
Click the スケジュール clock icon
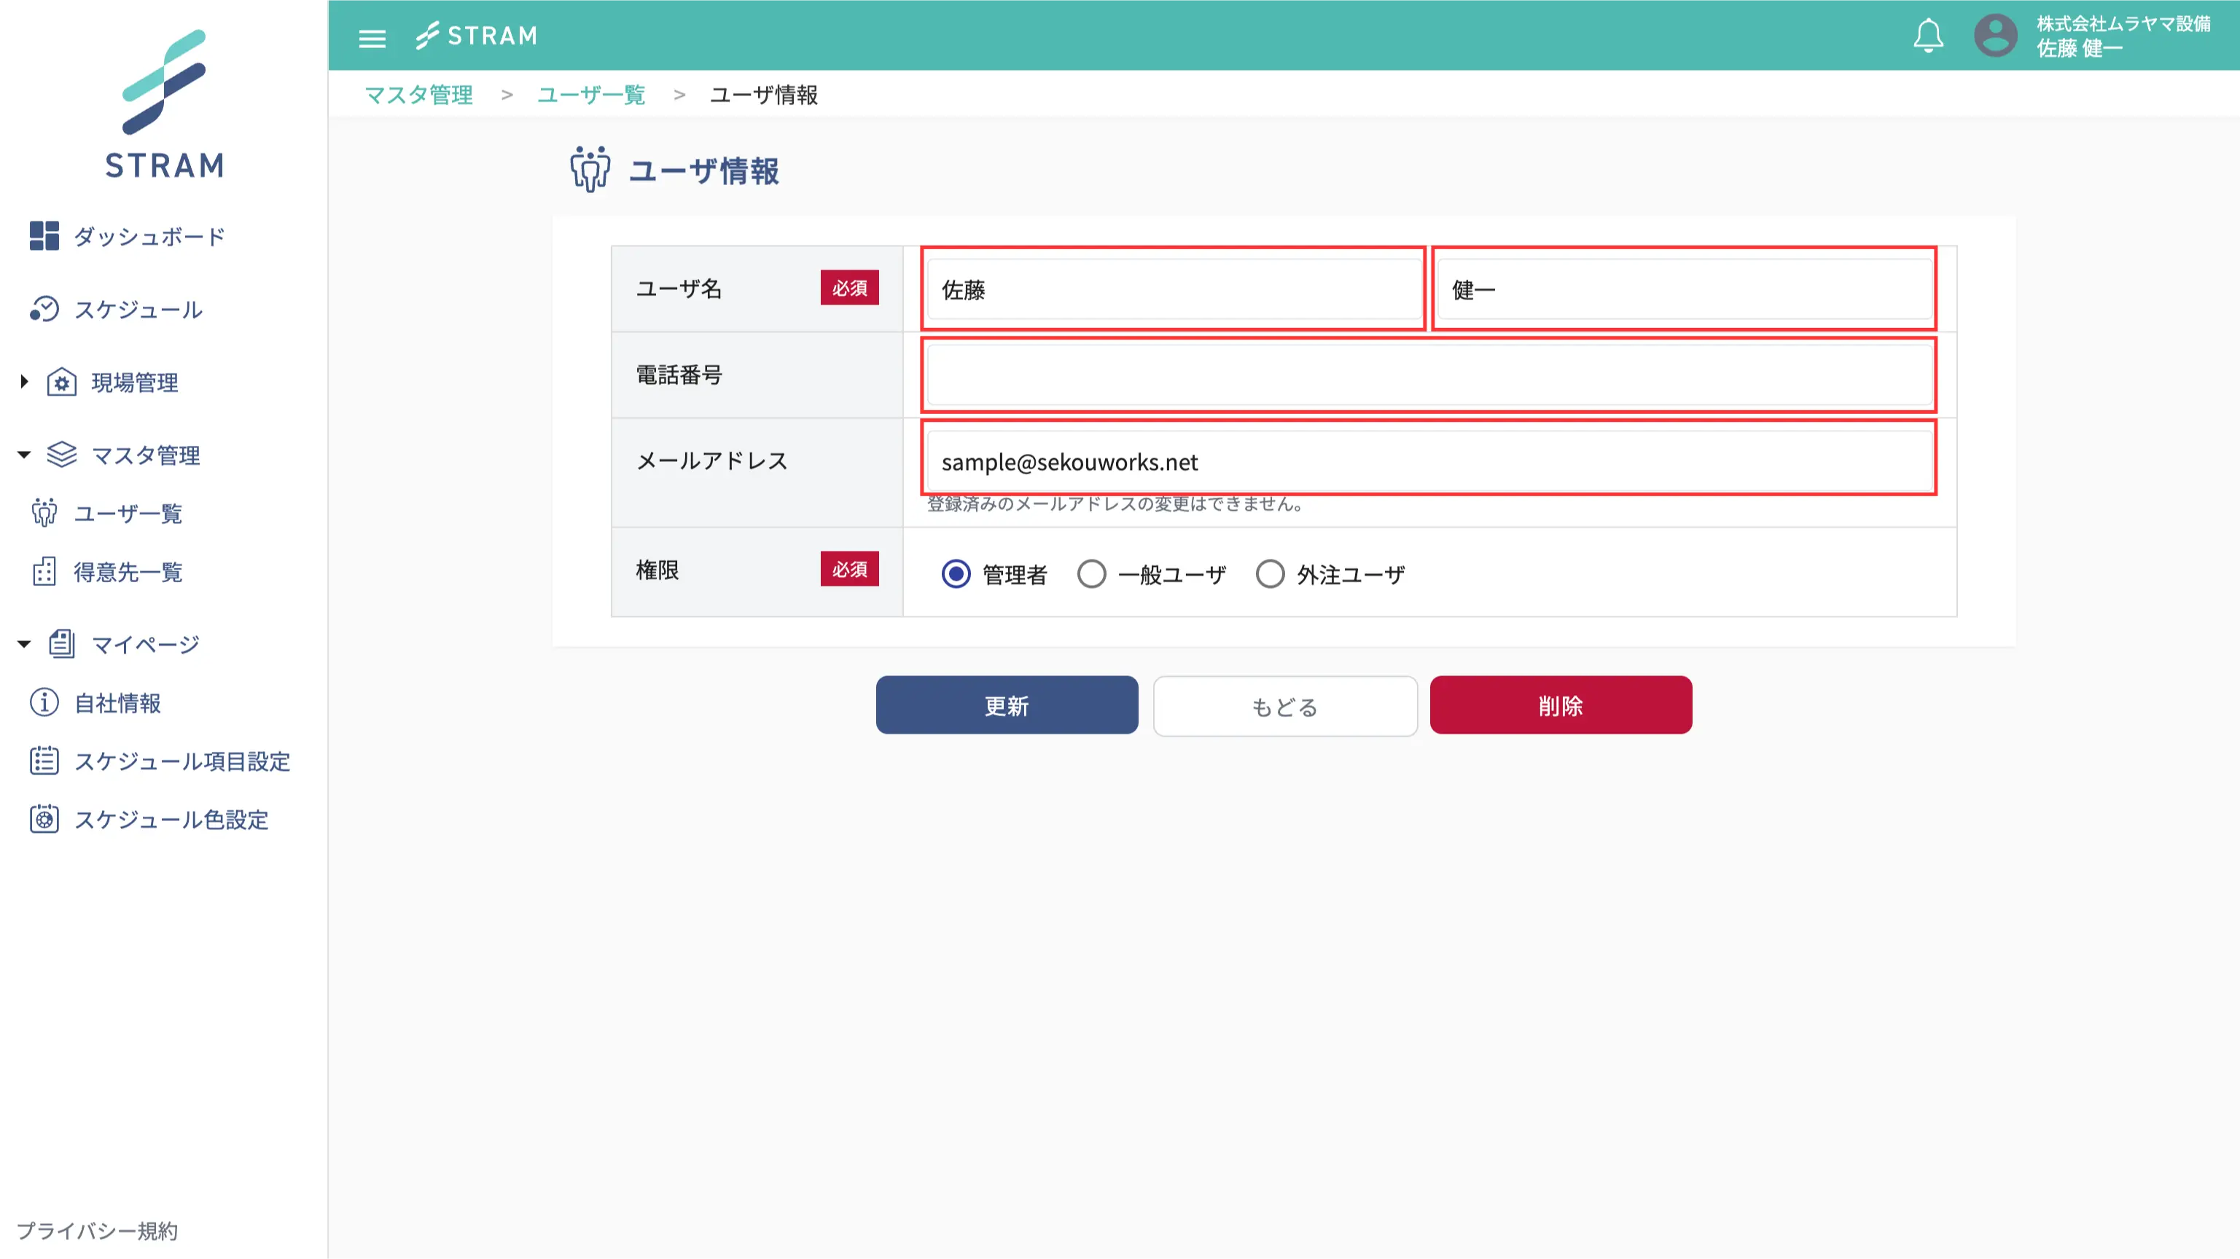click(44, 310)
